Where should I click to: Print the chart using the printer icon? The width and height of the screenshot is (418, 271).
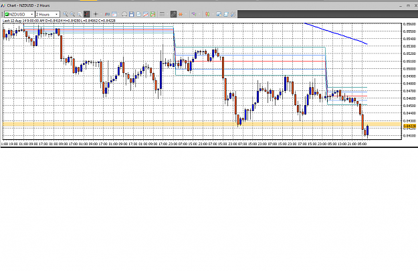[x=124, y=14]
